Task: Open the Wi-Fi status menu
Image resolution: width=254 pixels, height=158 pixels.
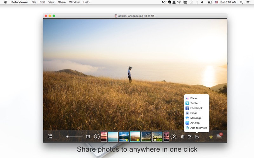Action: point(179,2)
